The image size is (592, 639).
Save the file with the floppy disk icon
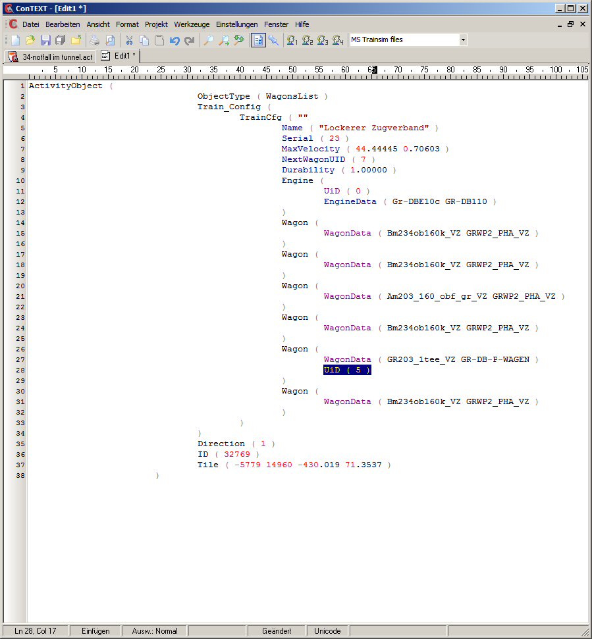click(45, 40)
